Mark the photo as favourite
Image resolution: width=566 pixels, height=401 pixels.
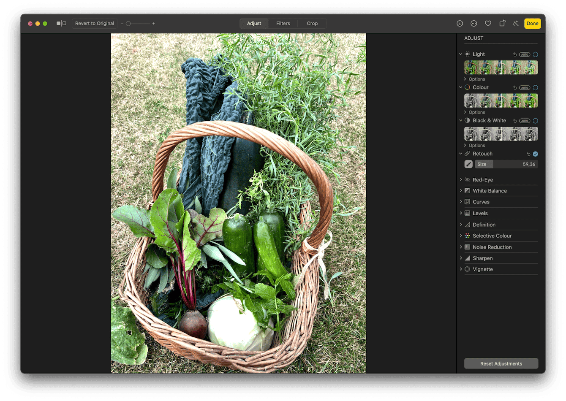click(x=488, y=23)
